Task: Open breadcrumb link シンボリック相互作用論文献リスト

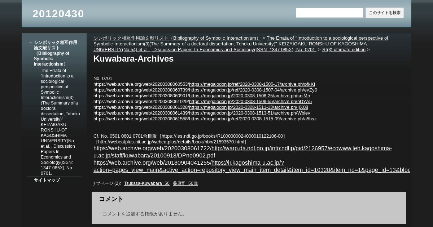Action: click(177, 38)
